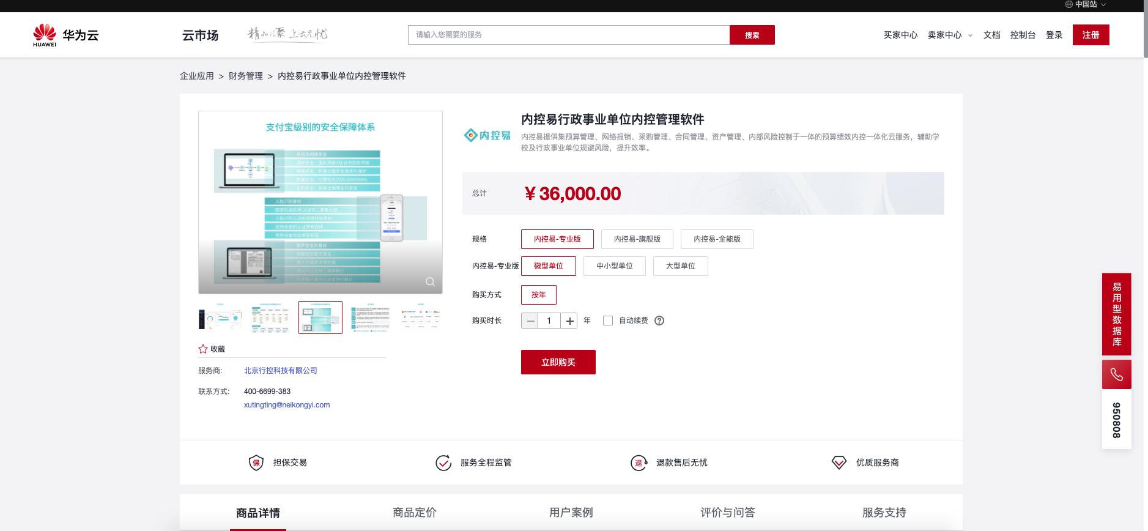Open 北京行控科技有限公司 vendor link
Image resolution: width=1148 pixels, height=531 pixels.
click(281, 371)
